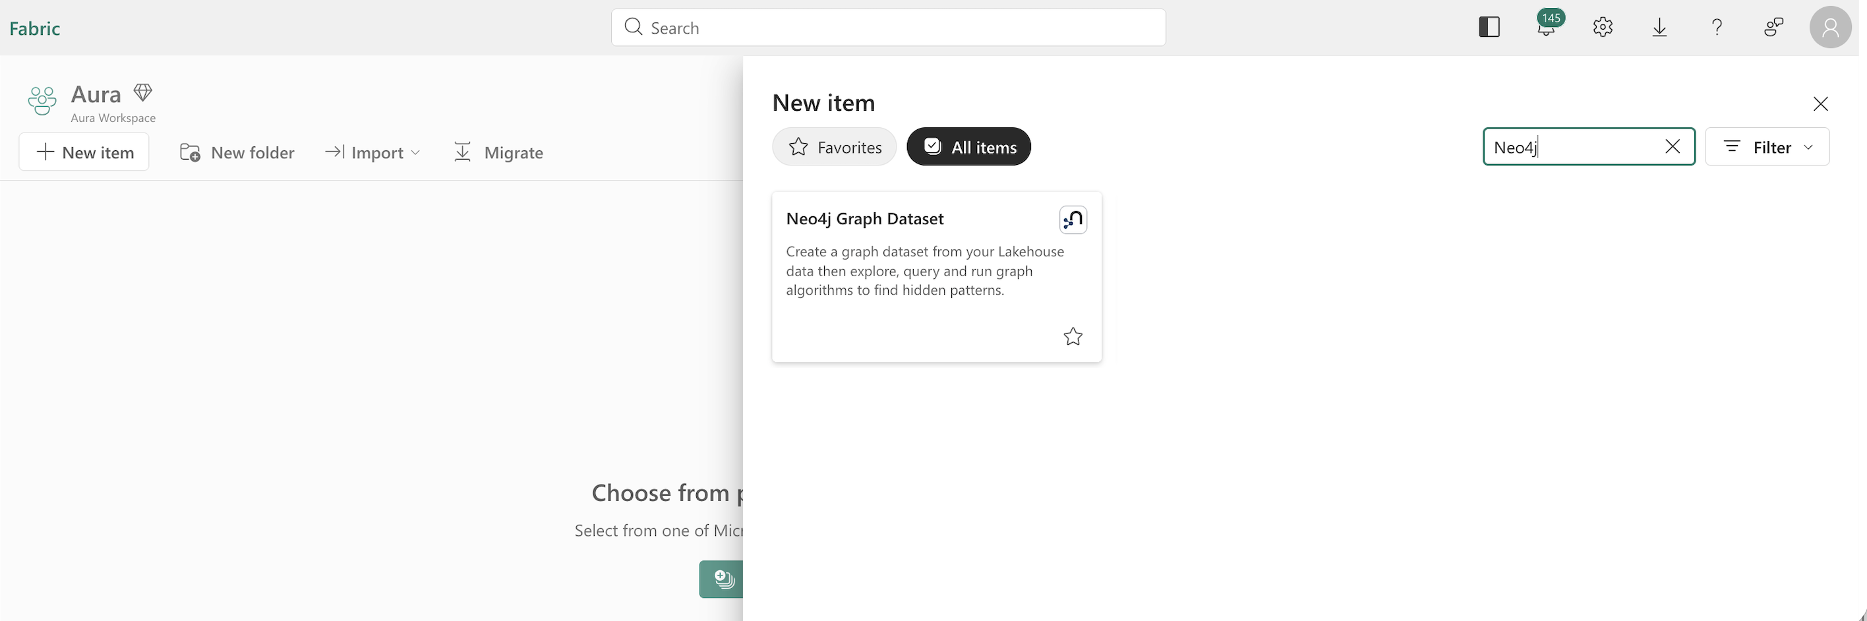Close the New item panel
This screenshot has height=621, width=1867.
click(x=1821, y=103)
